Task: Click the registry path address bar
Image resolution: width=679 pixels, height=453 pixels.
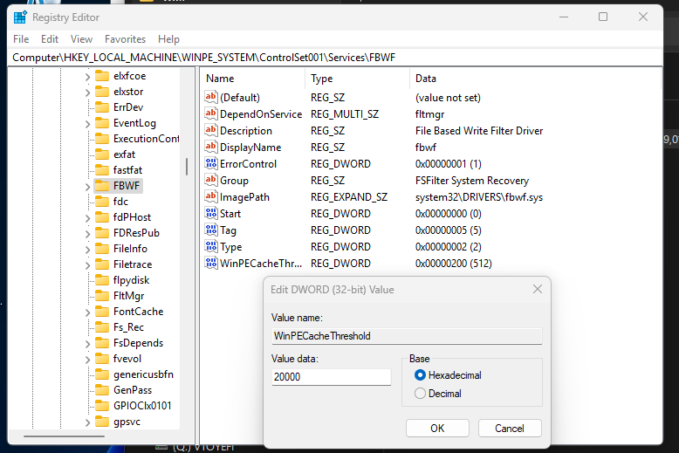Action: [x=335, y=57]
